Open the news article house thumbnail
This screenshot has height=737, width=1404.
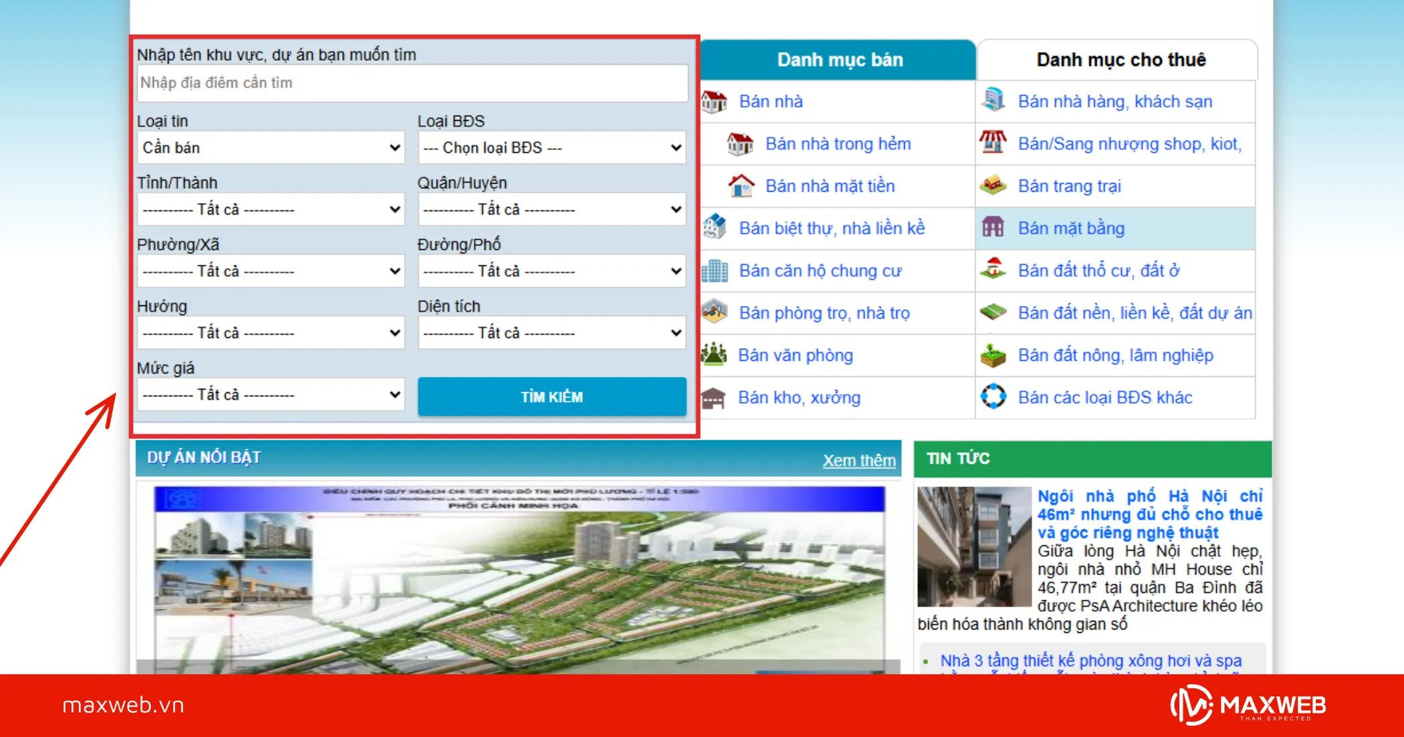click(x=974, y=546)
